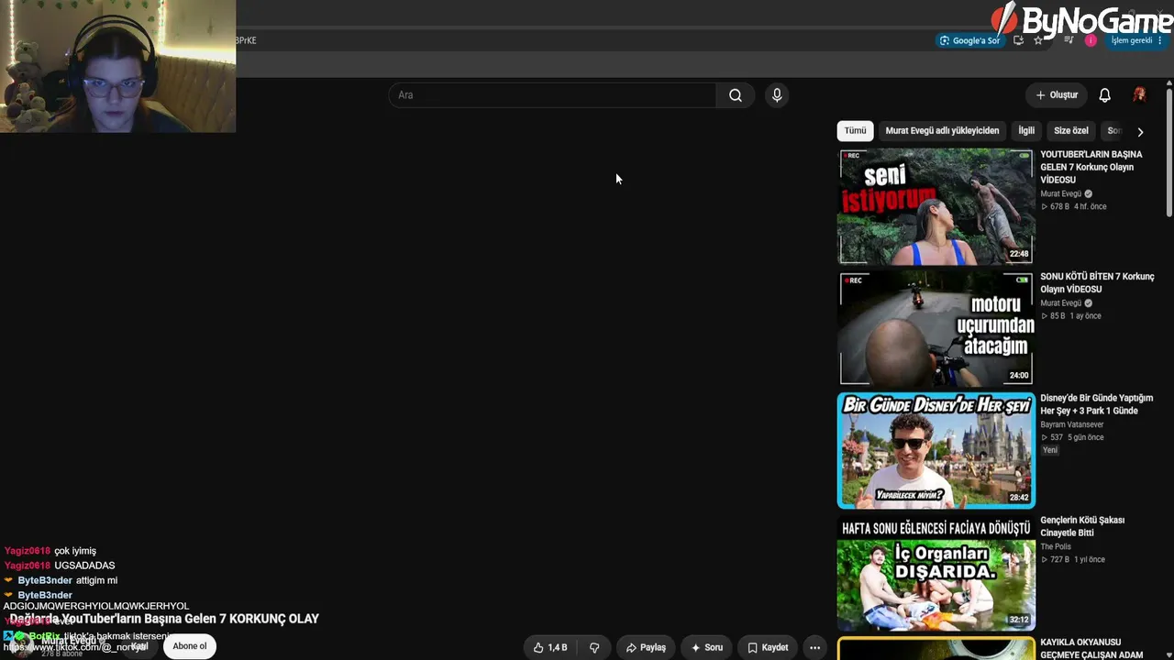Select the Tümü filter chip
The height and width of the screenshot is (660, 1174).
point(855,131)
